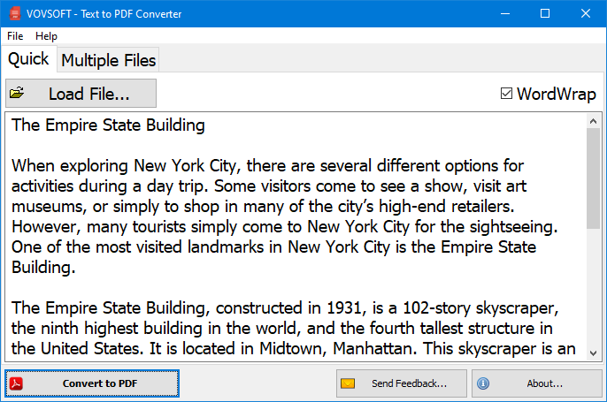Click the vertical scrollbar thumb

[x=593, y=177]
